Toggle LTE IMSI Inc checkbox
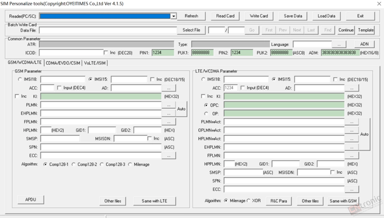 coord(335,79)
